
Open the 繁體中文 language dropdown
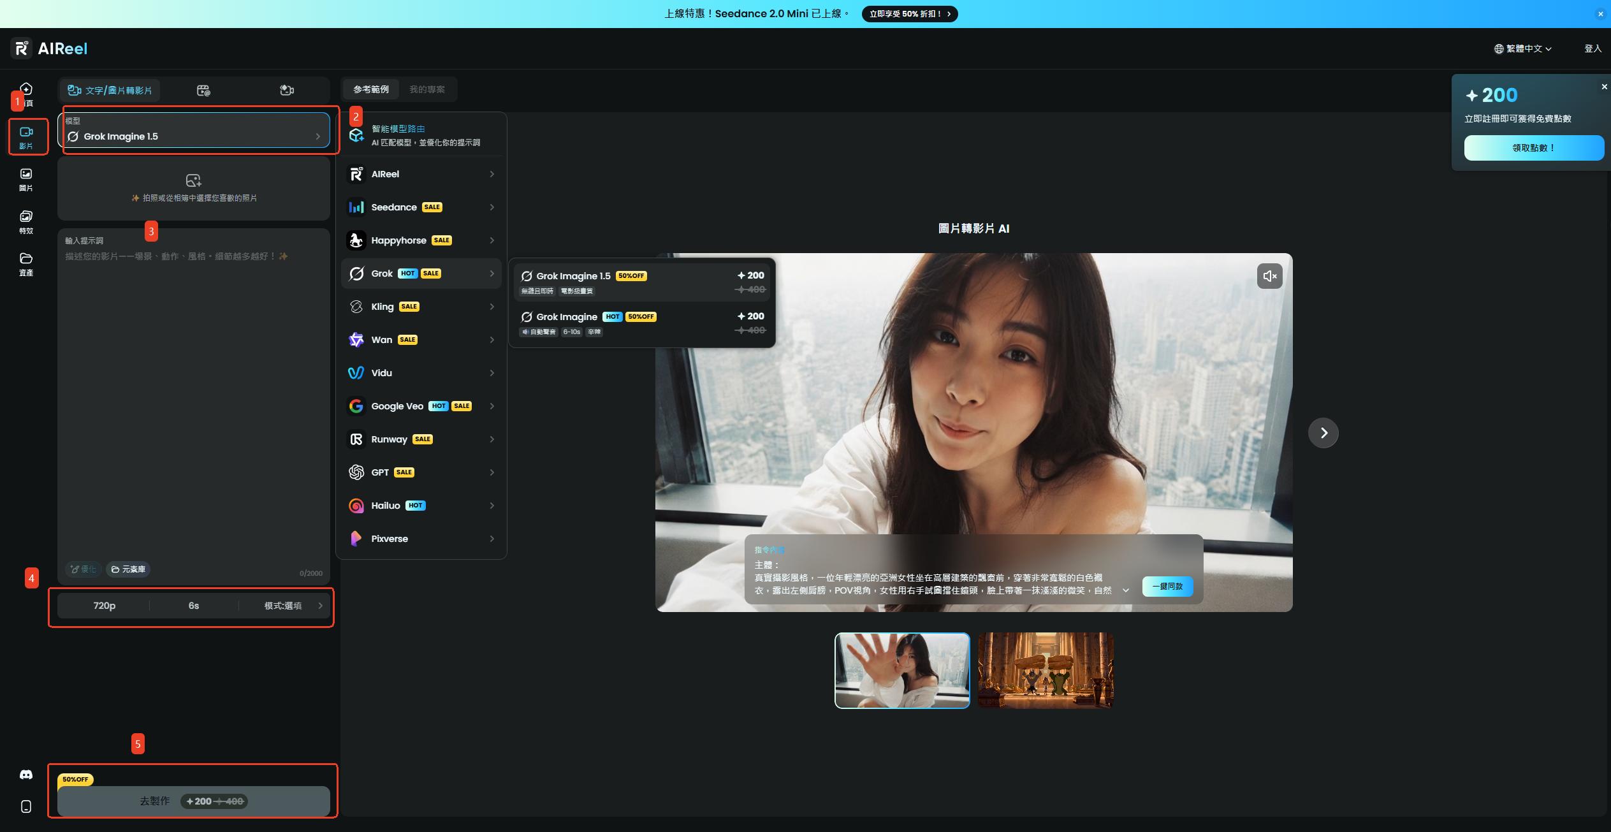1523,48
